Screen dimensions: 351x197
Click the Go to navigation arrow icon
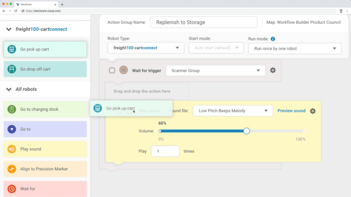[12, 129]
